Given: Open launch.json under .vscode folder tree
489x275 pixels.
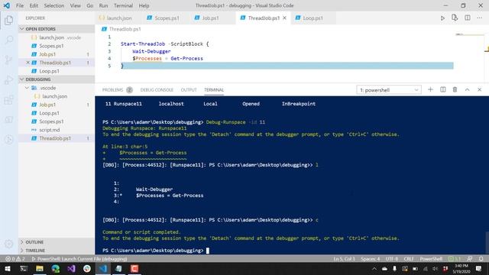Looking at the screenshot, I should tap(54, 96).
